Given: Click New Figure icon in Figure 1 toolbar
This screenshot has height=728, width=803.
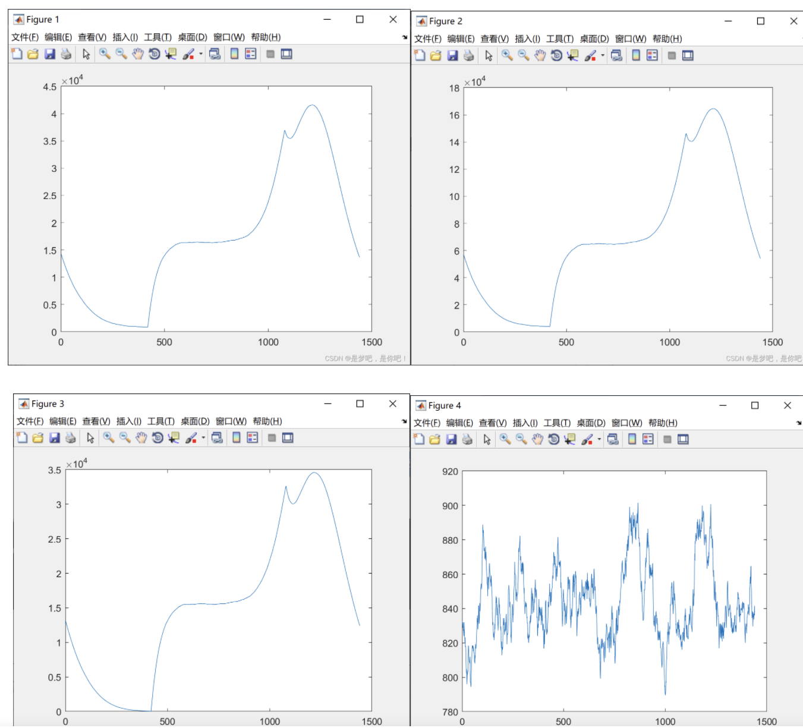Looking at the screenshot, I should pos(17,54).
